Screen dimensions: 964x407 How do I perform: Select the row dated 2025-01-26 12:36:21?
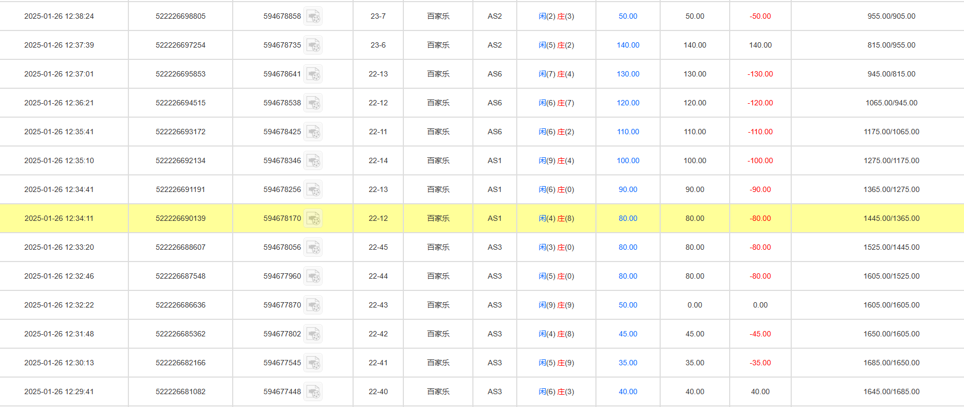pos(59,103)
